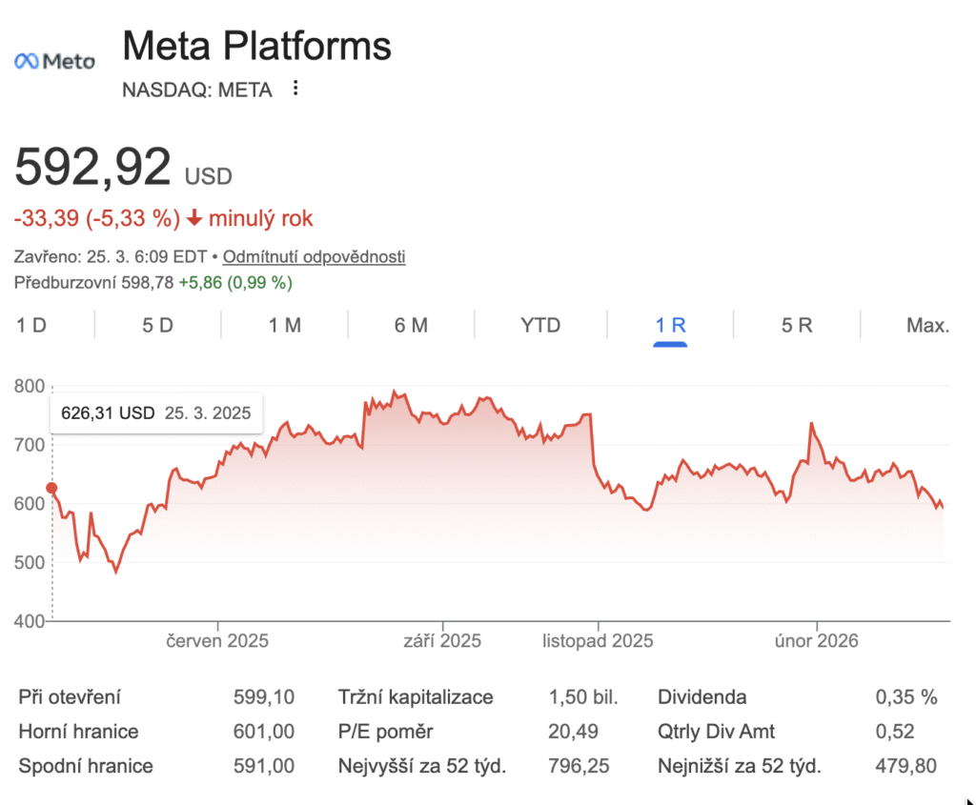This screenshot has height=805, width=976.
Task: Click the NASDAQ: META ticker label
Action: pyautogui.click(x=197, y=90)
